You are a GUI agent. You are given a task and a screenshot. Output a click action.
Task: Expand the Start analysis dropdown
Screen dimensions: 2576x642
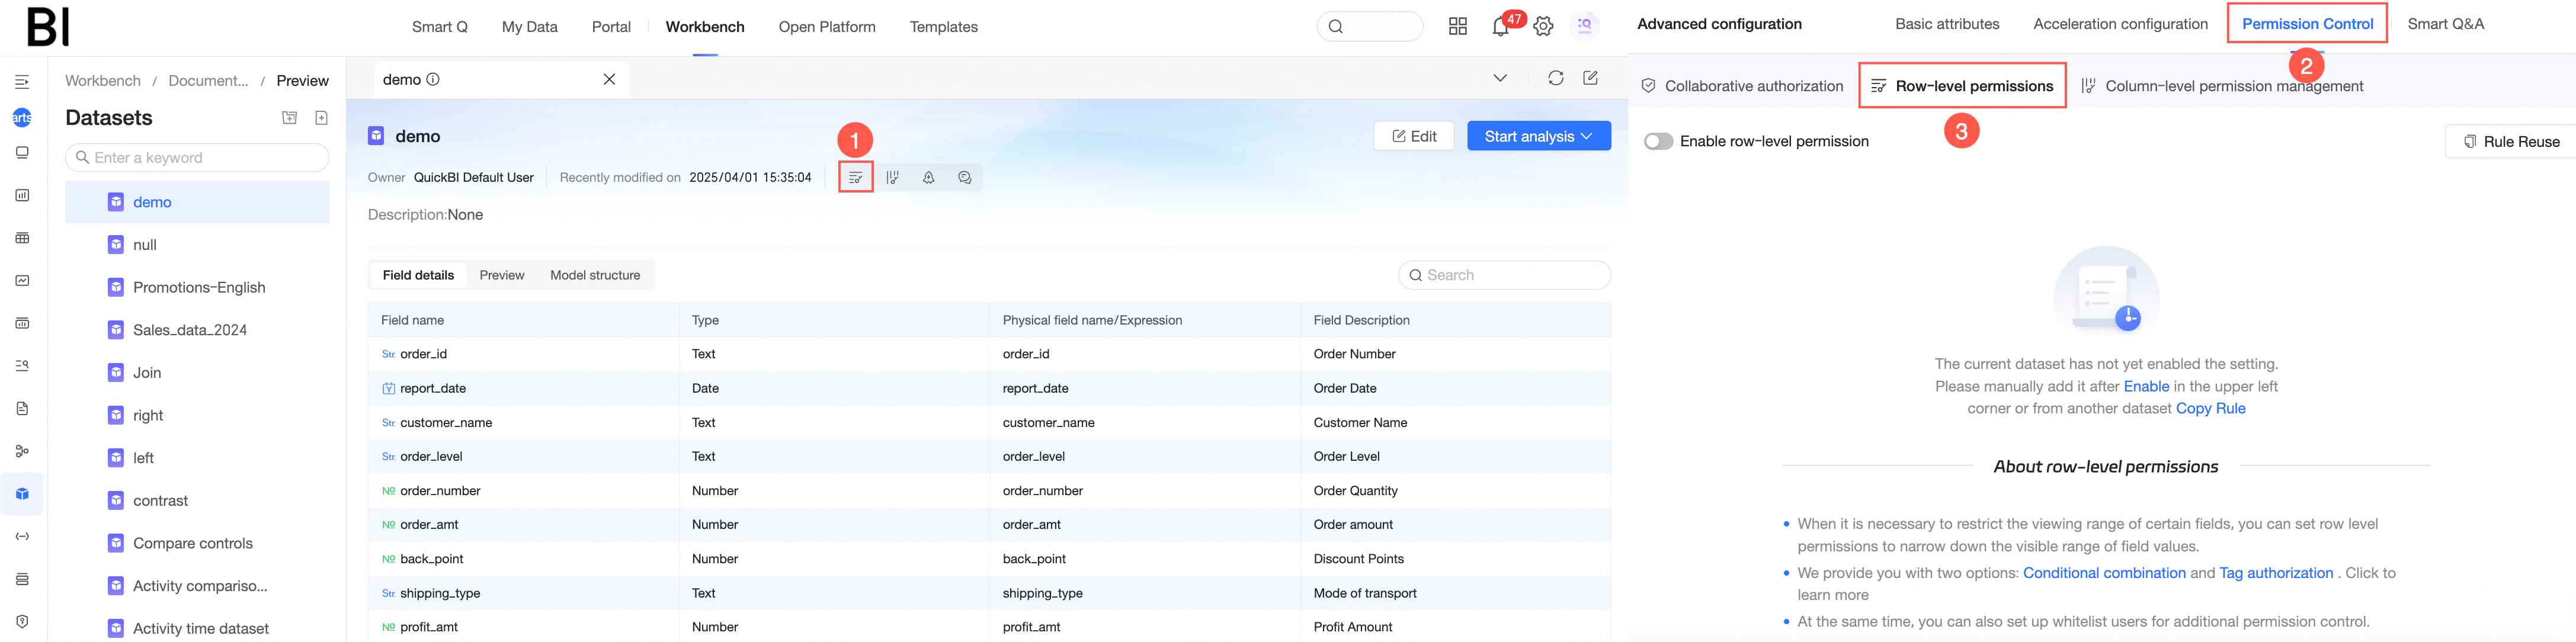[1587, 136]
